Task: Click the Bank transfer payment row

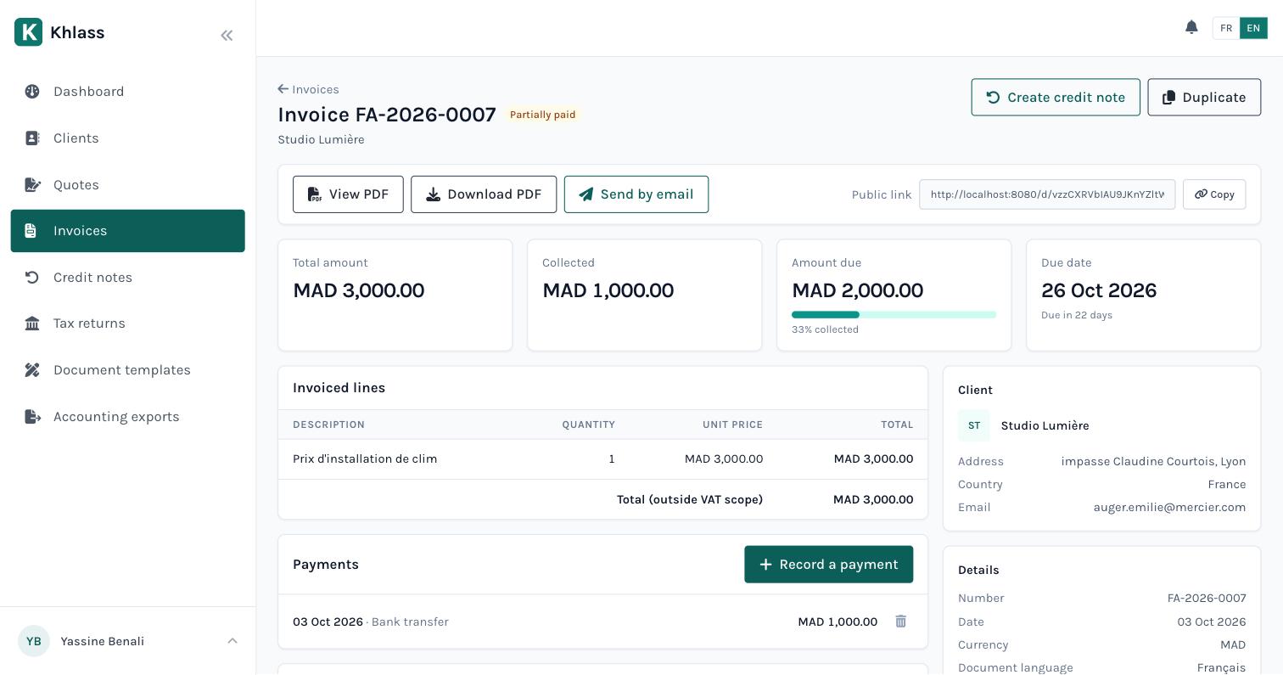Action: coord(602,622)
